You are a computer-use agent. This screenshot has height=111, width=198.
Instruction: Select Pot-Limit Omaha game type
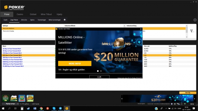click(8, 31)
